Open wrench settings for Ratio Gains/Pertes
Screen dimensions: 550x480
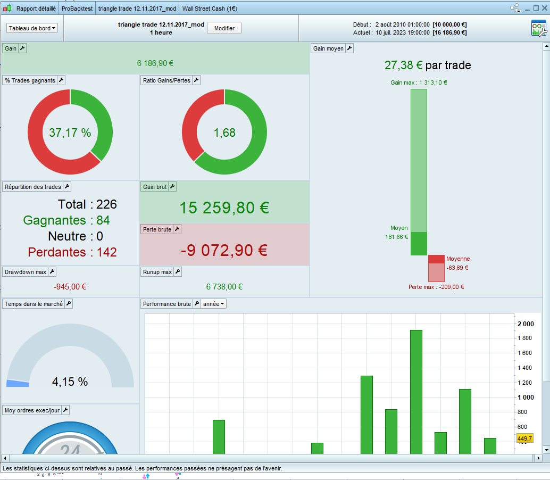(x=196, y=80)
